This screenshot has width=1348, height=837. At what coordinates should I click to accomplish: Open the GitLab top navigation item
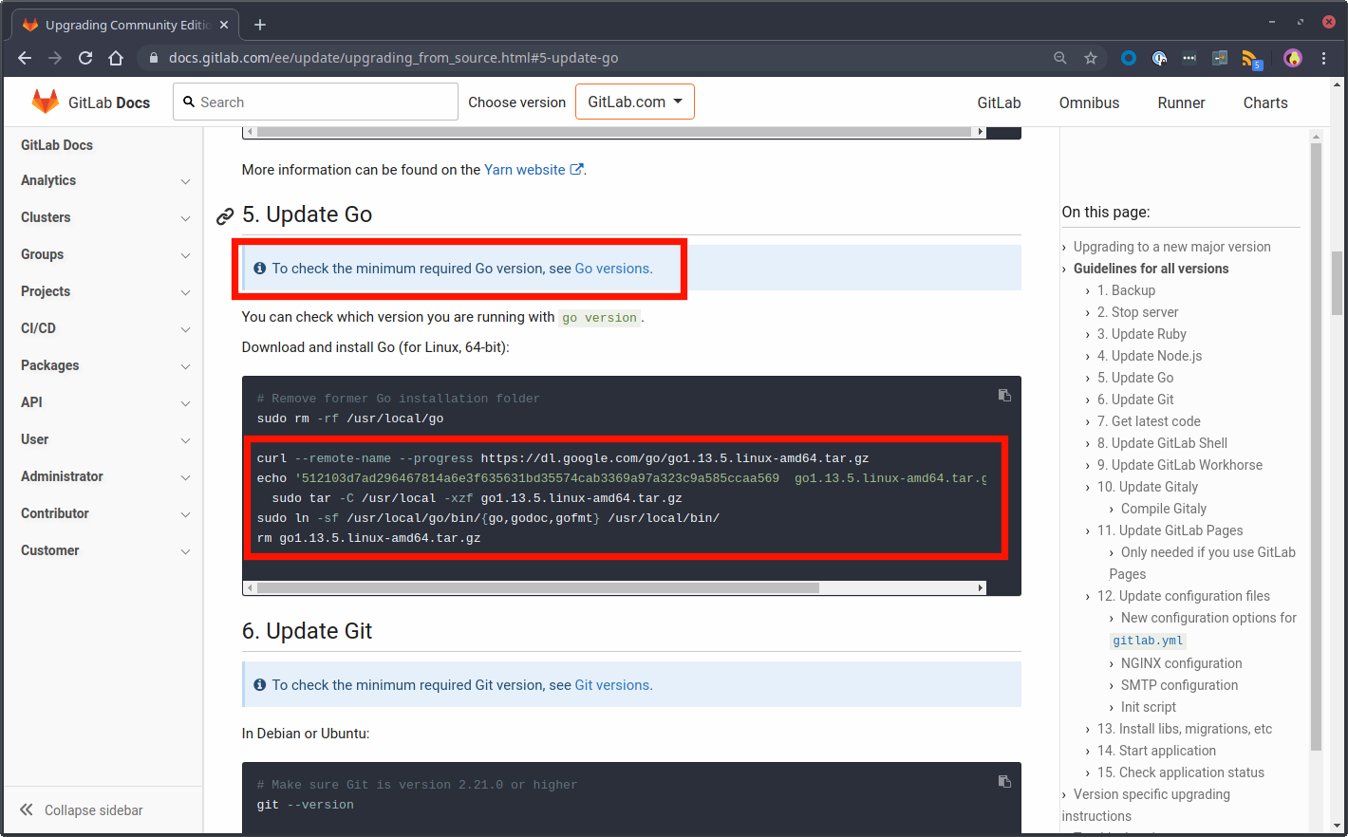[x=999, y=102]
